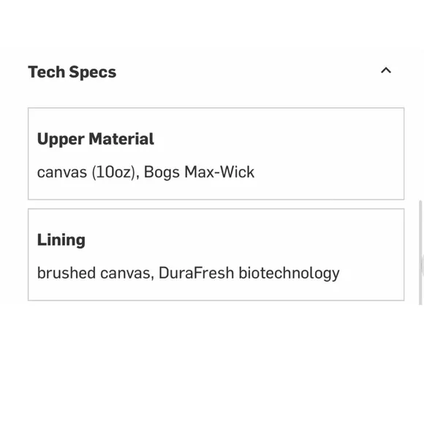Click the first word "canvas" in Upper Material
Screen dimensions: 424x424
(x=62, y=173)
